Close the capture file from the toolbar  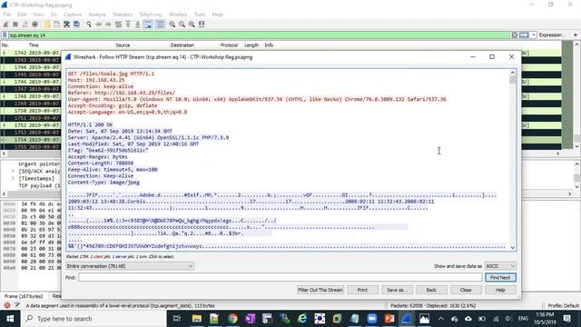[x=66, y=25]
